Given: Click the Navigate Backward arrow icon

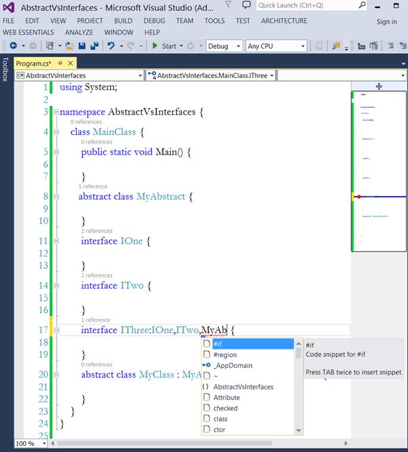Looking at the screenshot, I should point(13,46).
